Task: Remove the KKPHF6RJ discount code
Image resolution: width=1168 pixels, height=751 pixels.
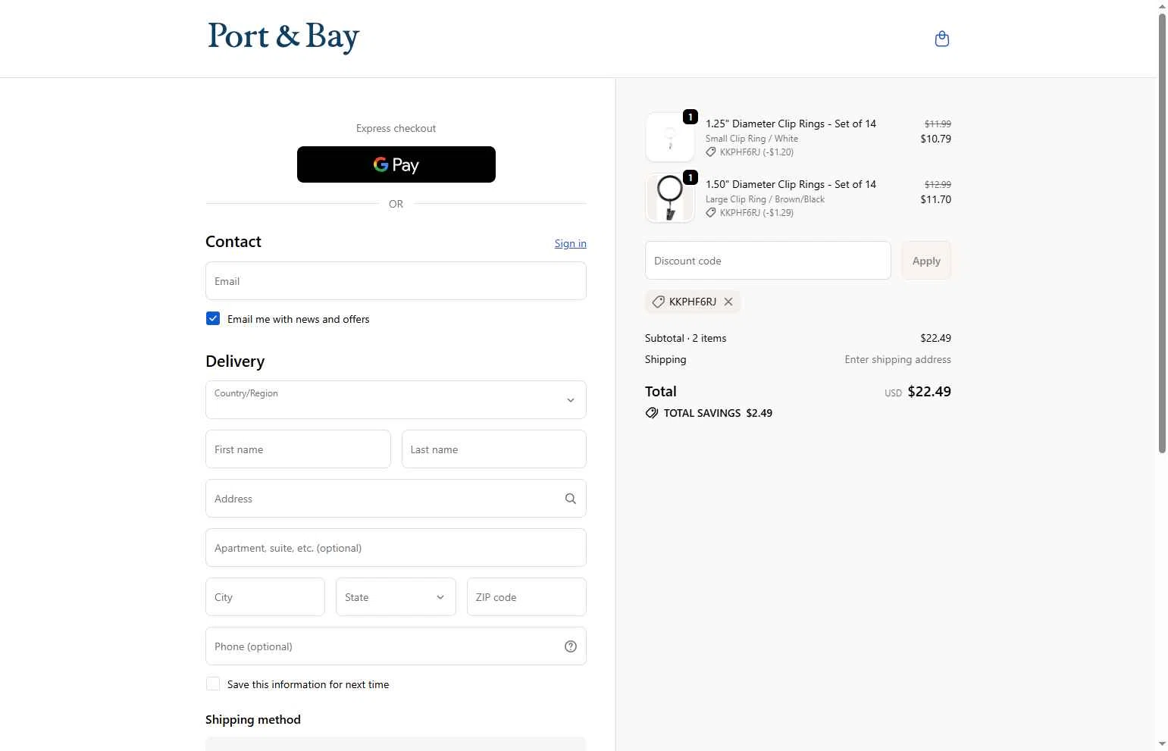Action: point(728,302)
